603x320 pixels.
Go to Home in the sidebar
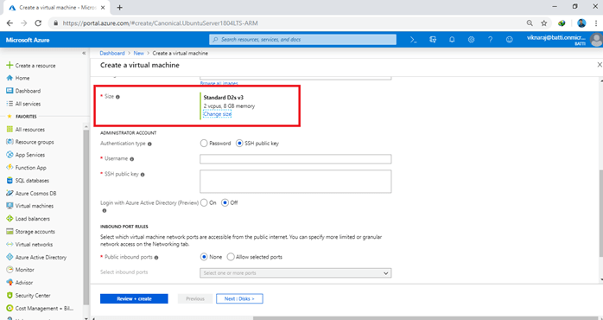click(18, 78)
